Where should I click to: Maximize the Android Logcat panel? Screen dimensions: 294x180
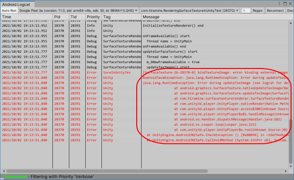click(285, 4)
